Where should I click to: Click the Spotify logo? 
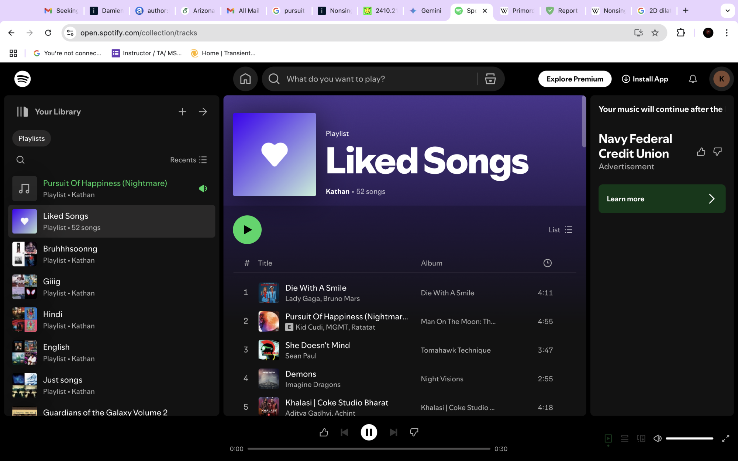click(22, 79)
